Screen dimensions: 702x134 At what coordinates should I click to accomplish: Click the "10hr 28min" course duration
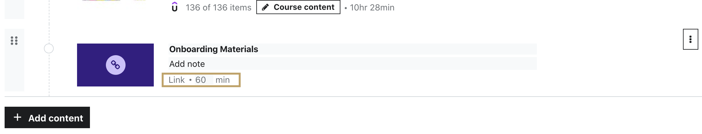pyautogui.click(x=372, y=7)
